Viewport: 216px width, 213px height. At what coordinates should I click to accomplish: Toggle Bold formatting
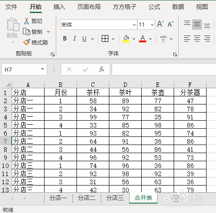click(x=65, y=39)
